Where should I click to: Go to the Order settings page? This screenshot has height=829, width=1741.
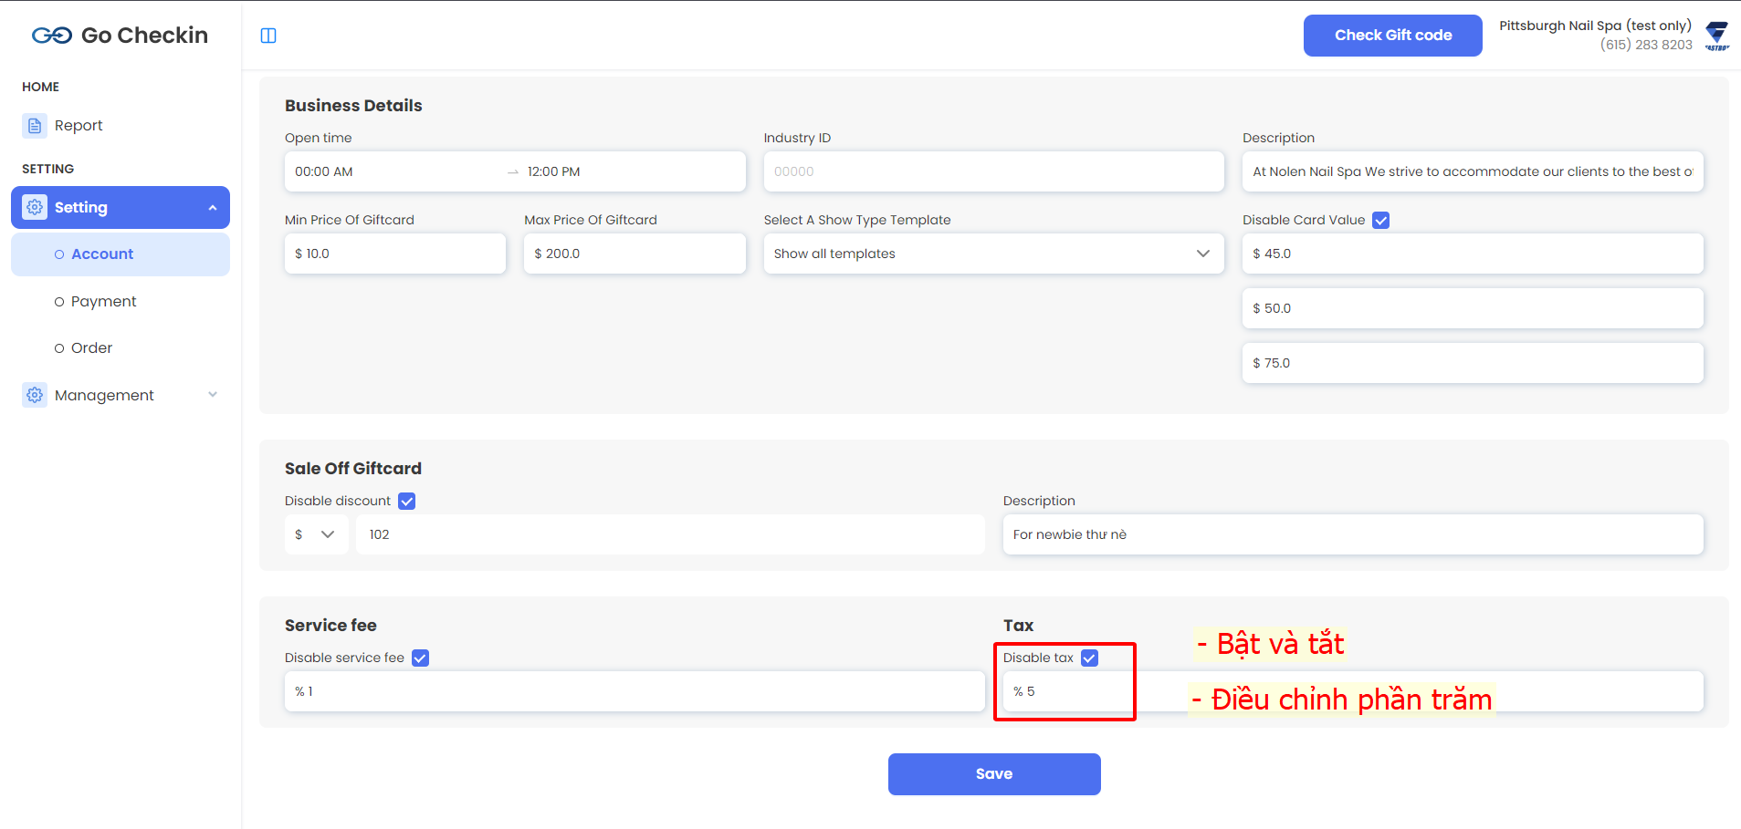[x=91, y=348]
